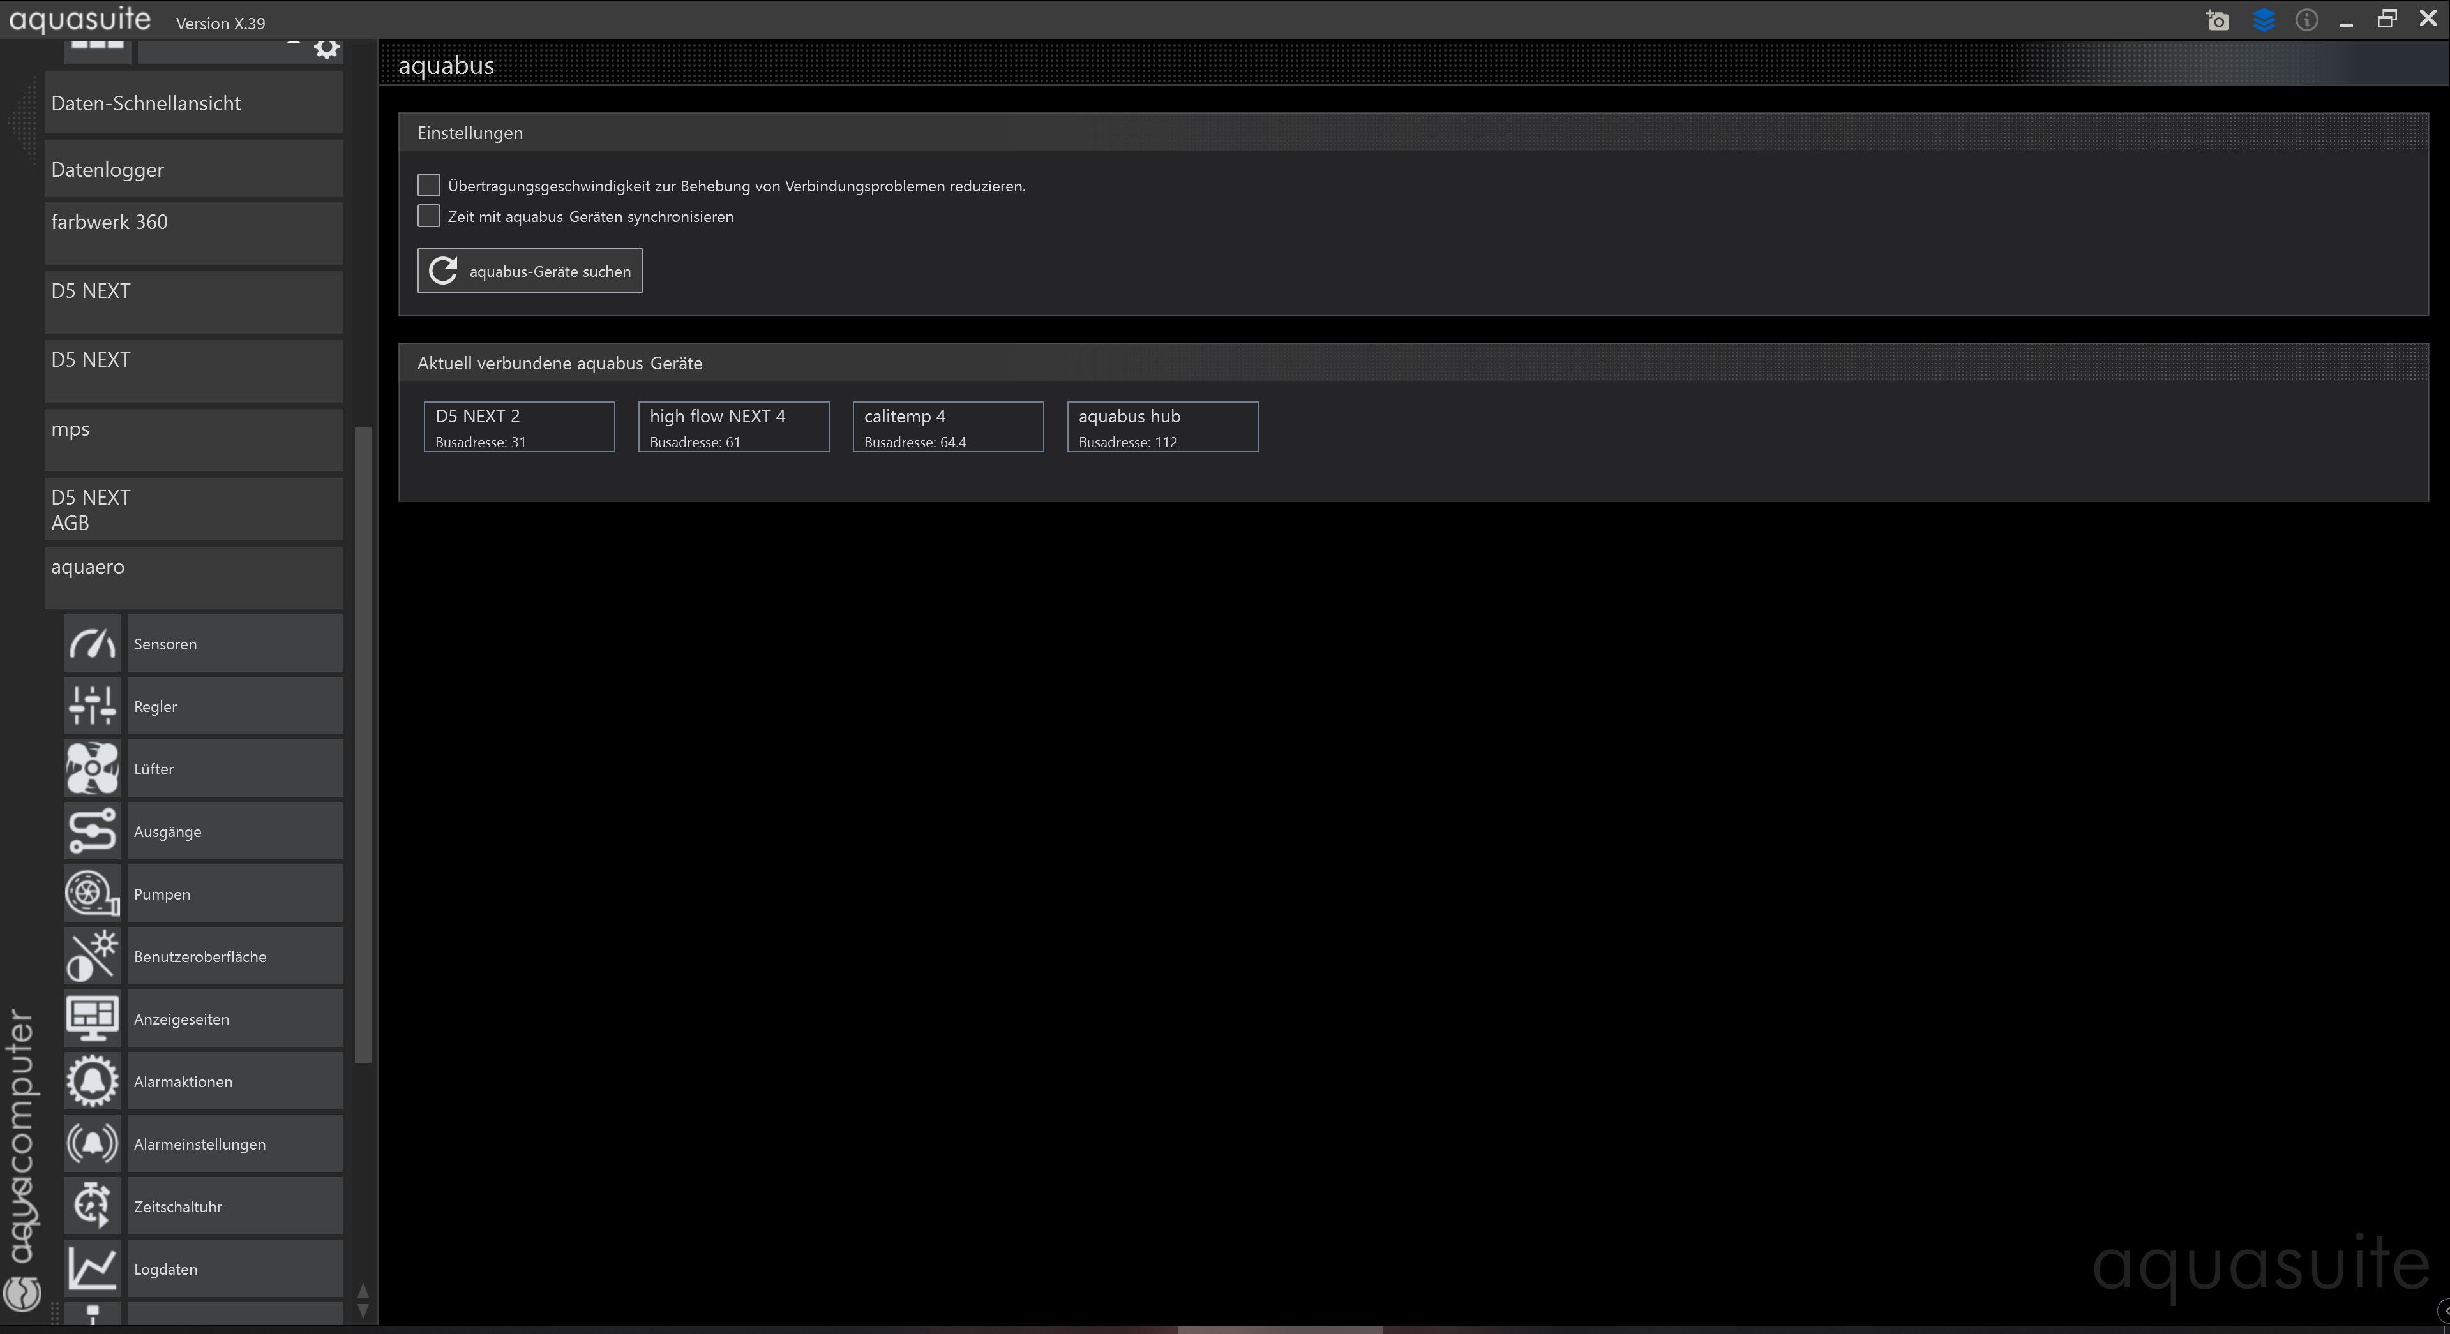
Task: Open the Anzeigeseiten page label
Action: (235, 1018)
